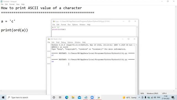Image resolution: width=177 pixels, height=100 pixels.
Task: Open the Run menu in hj.py editor
Action: pyautogui.click(x=69, y=25)
